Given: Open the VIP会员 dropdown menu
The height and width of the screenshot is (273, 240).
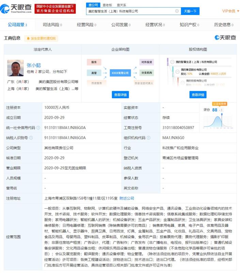Looking at the screenshot, I should point(230,11).
